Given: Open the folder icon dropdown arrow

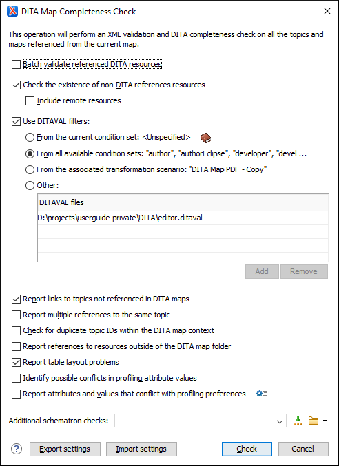Looking at the screenshot, I should 325,421.
